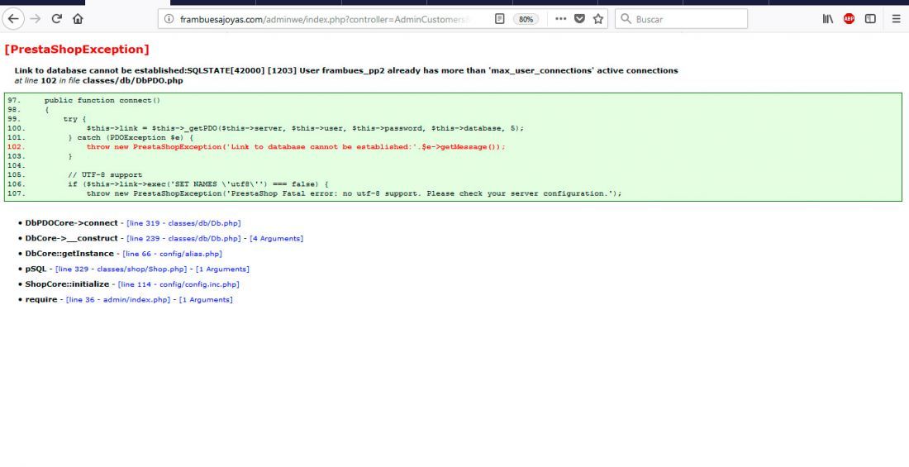The width and height of the screenshot is (909, 467).
Task: Click the forward navigation arrow
Action: 36,19
